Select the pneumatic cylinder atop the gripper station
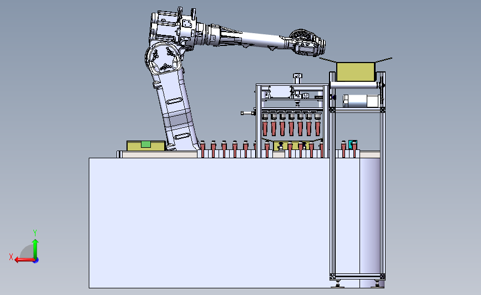The width and height of the screenshot is (481, 295). coord(297,79)
